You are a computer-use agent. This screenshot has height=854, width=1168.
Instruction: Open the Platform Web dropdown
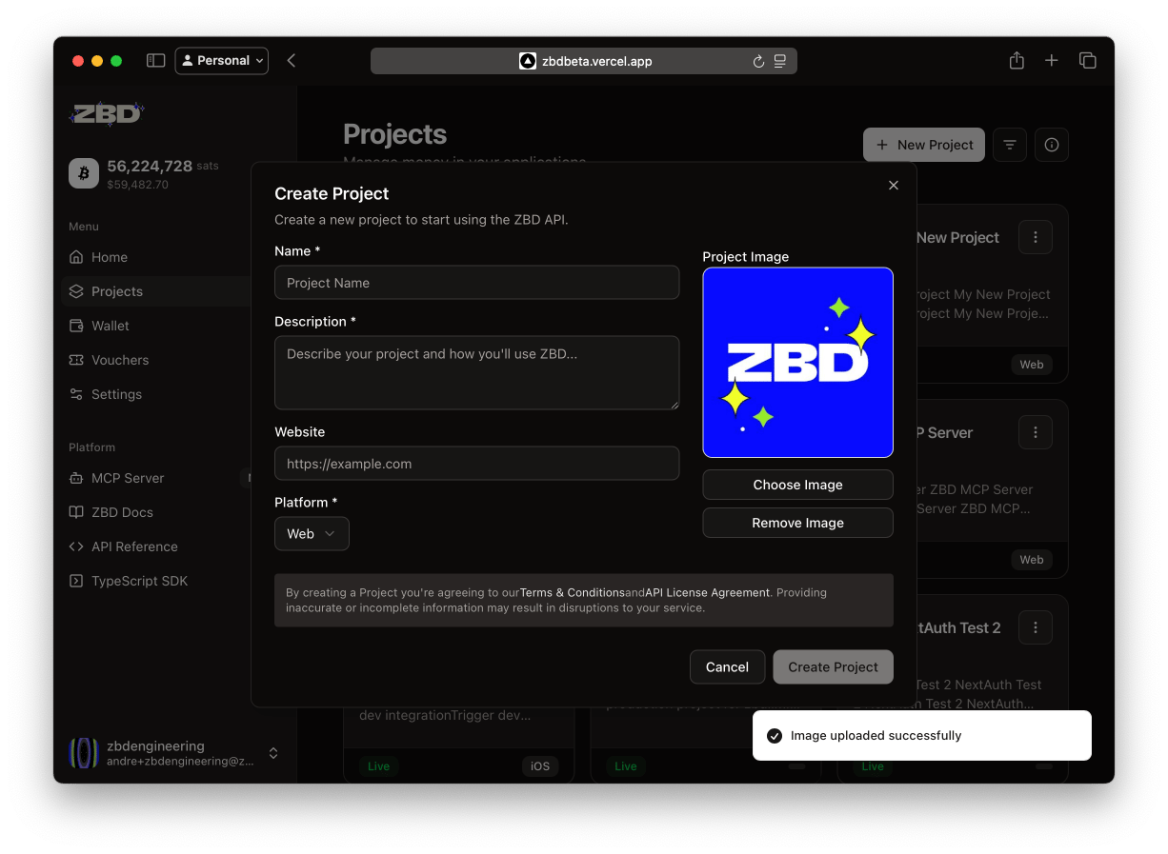(x=312, y=534)
